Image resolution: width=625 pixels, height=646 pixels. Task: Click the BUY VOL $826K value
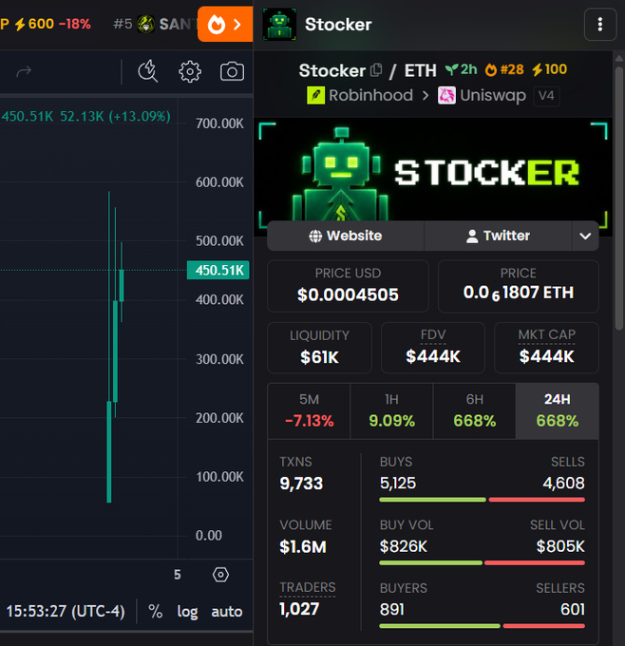(x=404, y=546)
